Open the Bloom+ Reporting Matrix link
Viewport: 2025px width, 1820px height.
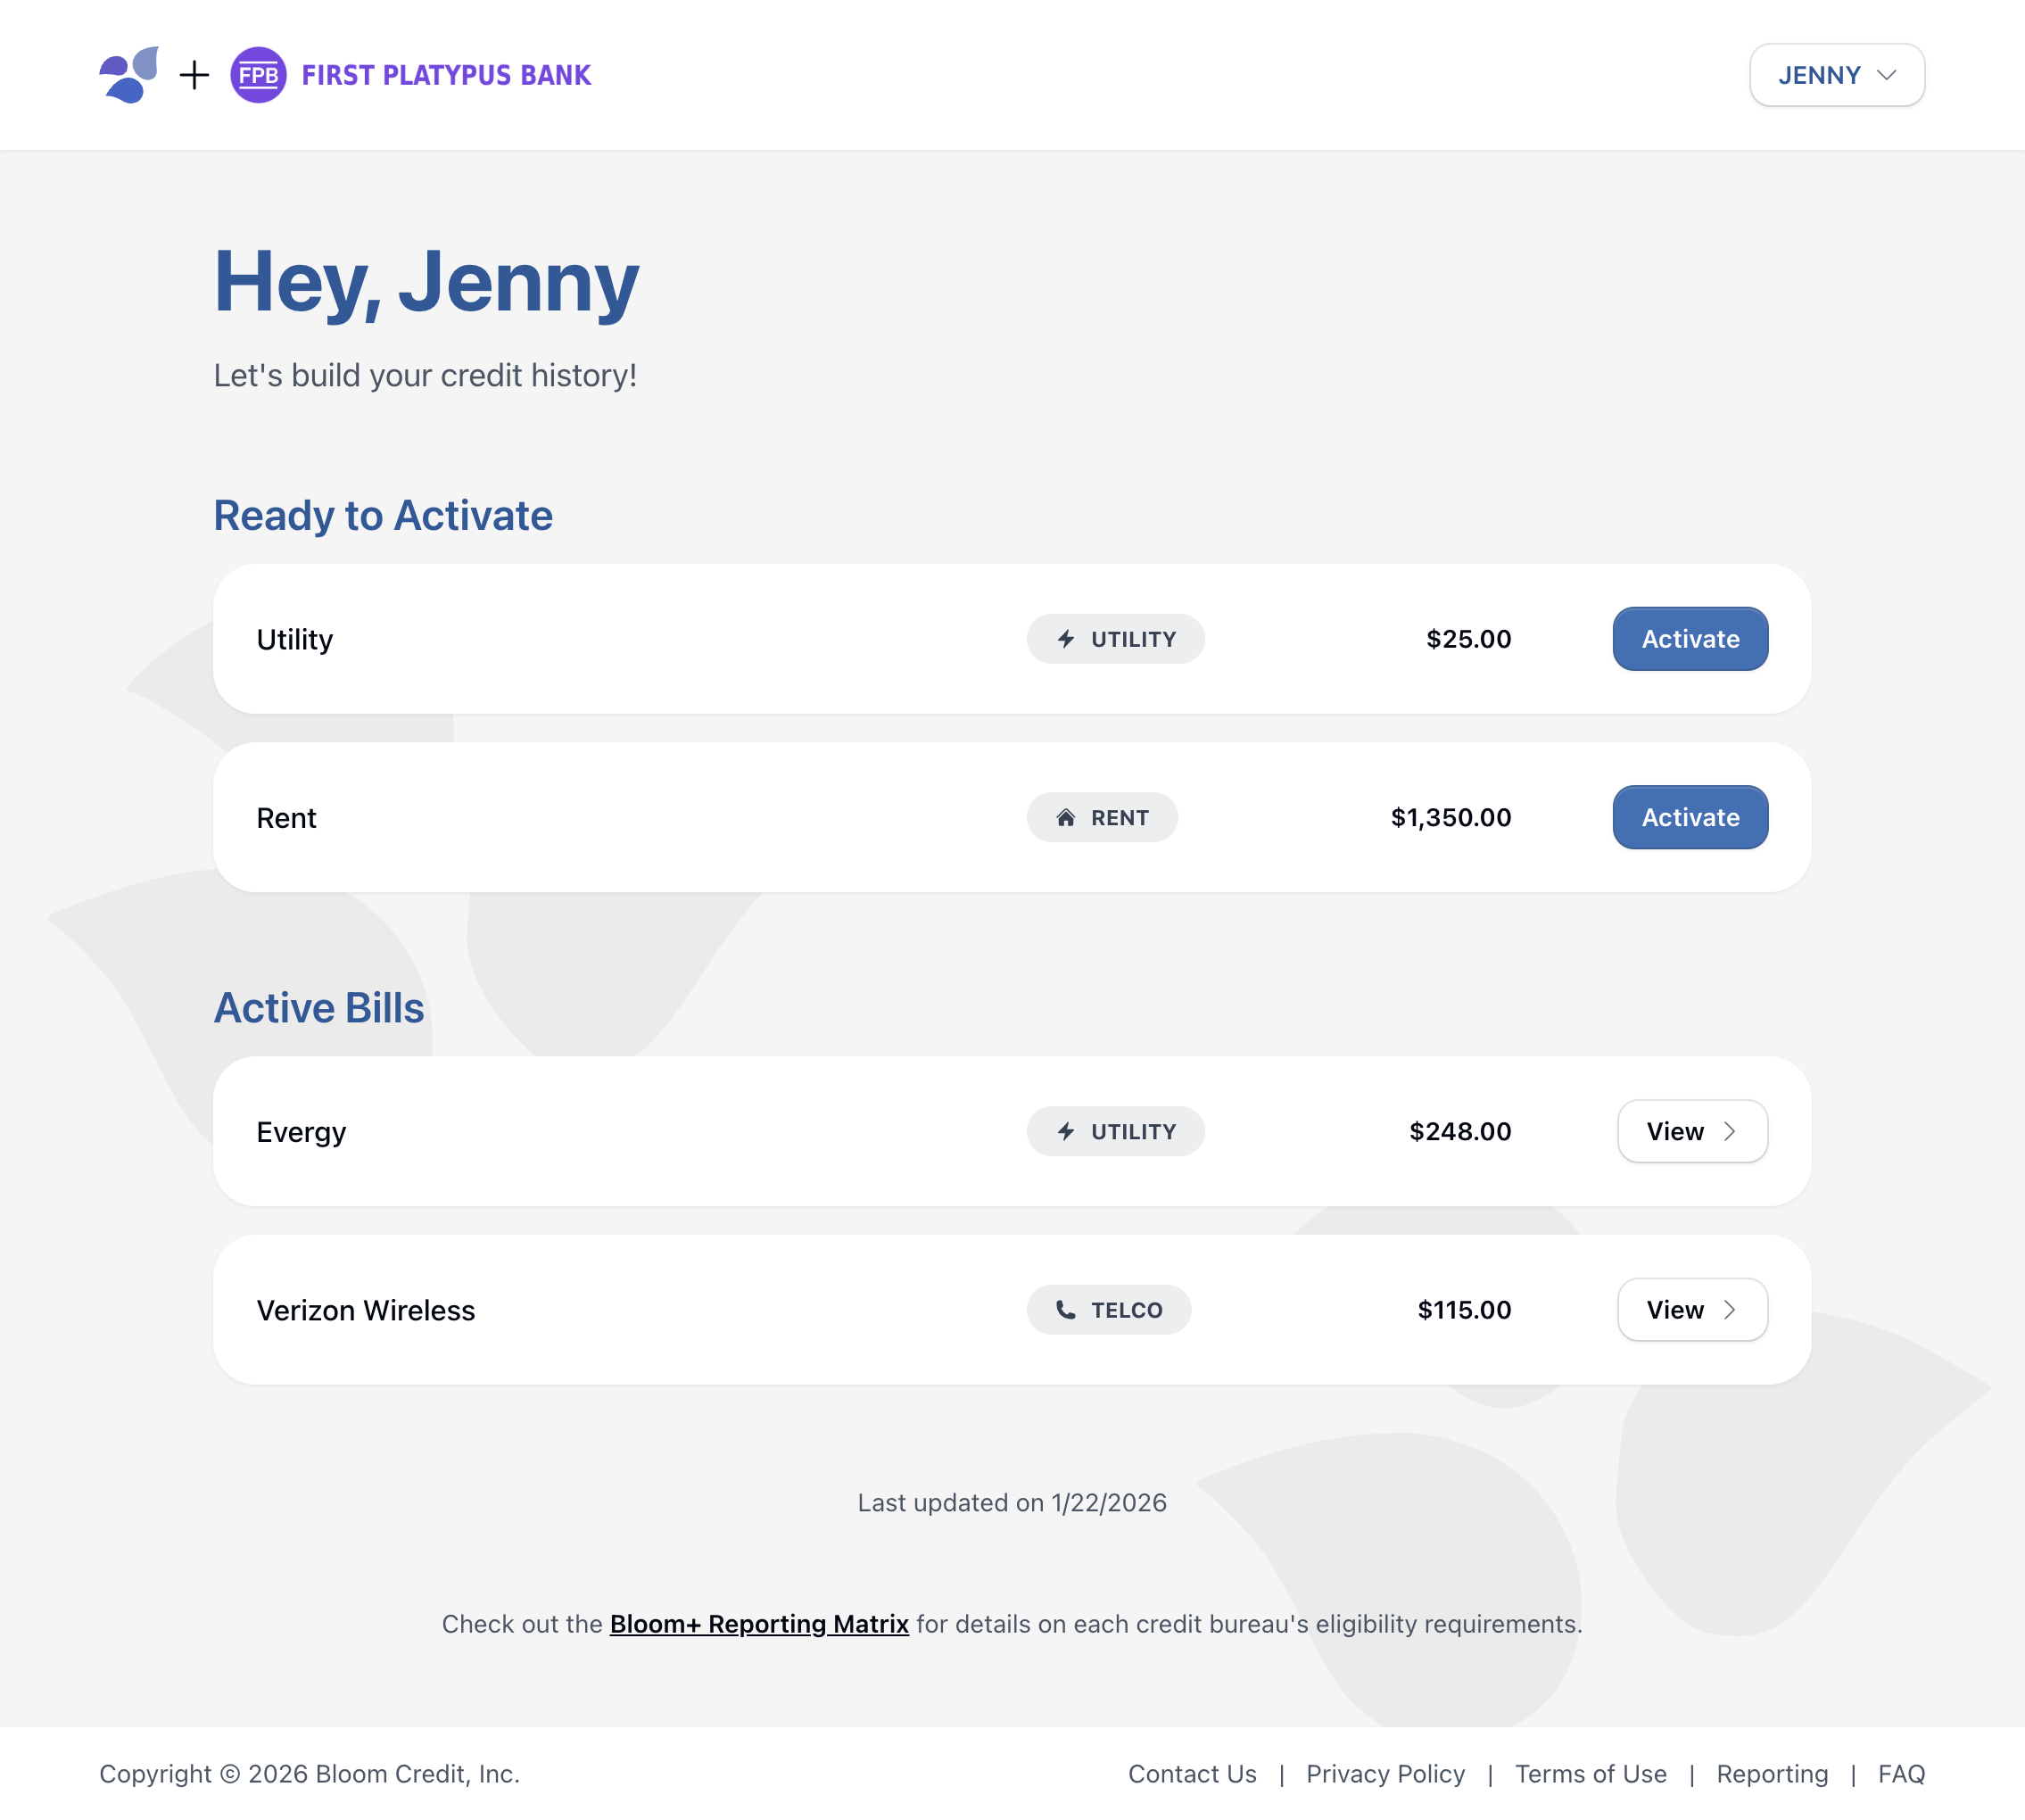coord(759,1624)
